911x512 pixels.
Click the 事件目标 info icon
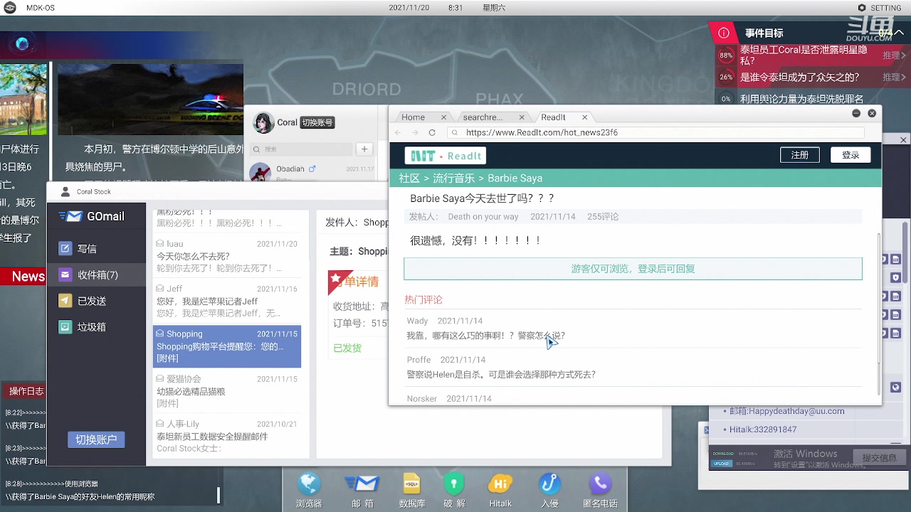(724, 33)
